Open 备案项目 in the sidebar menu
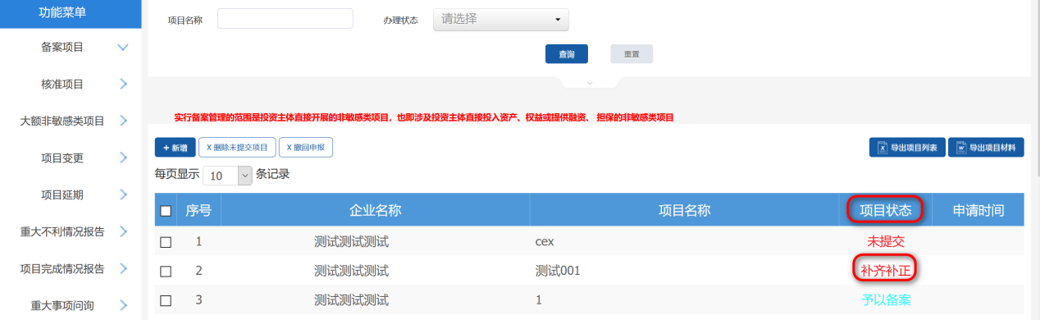 click(62, 48)
